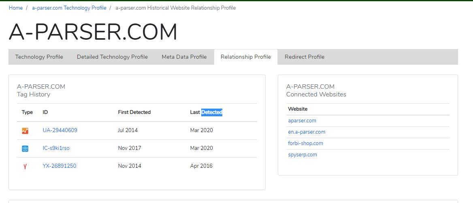Click the ID column header

click(x=45, y=112)
